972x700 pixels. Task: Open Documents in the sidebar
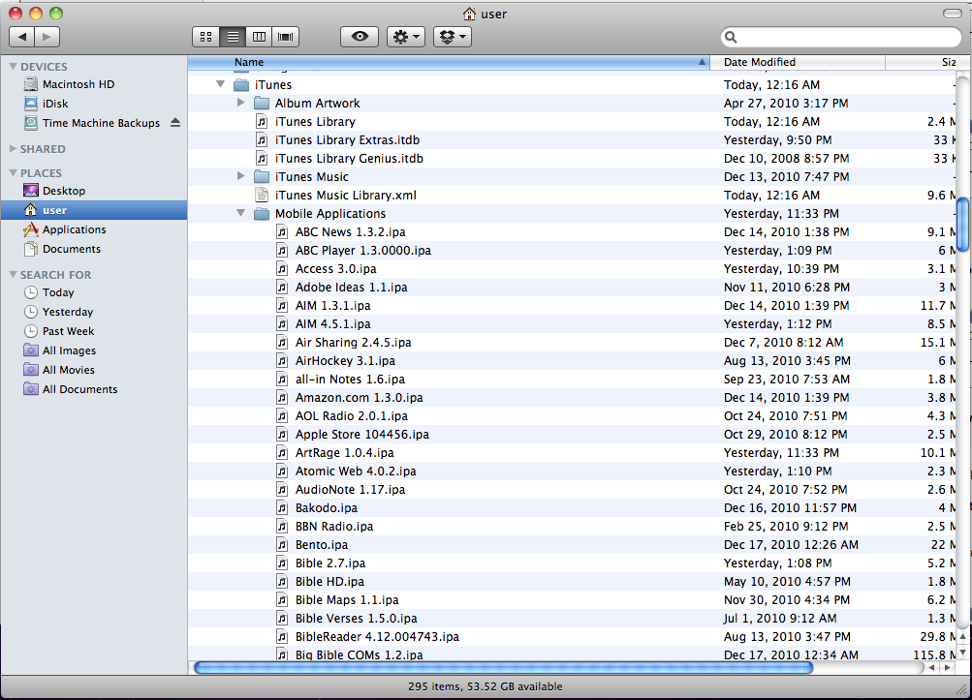[72, 249]
